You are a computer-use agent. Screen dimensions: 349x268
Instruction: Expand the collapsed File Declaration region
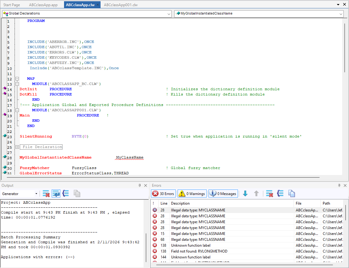tap(17, 147)
